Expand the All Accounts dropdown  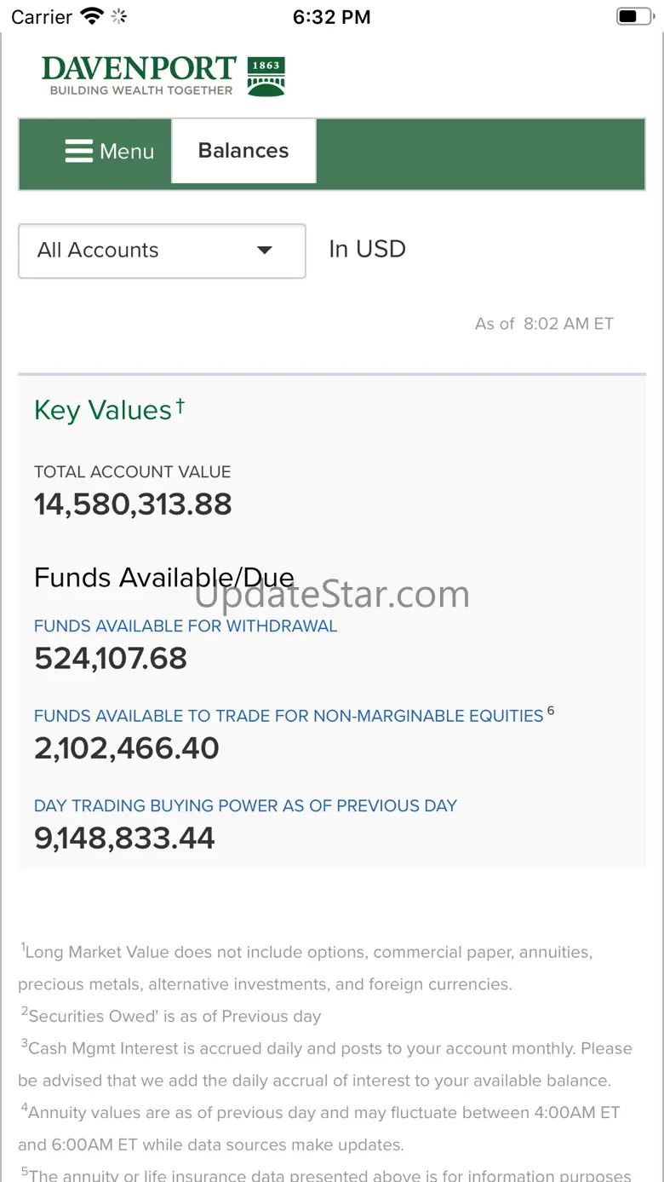(x=162, y=251)
